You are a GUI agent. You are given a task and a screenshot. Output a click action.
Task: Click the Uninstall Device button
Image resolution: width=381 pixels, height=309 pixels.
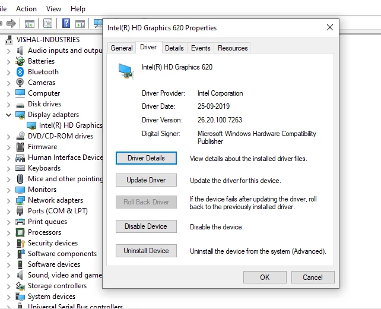(x=146, y=251)
